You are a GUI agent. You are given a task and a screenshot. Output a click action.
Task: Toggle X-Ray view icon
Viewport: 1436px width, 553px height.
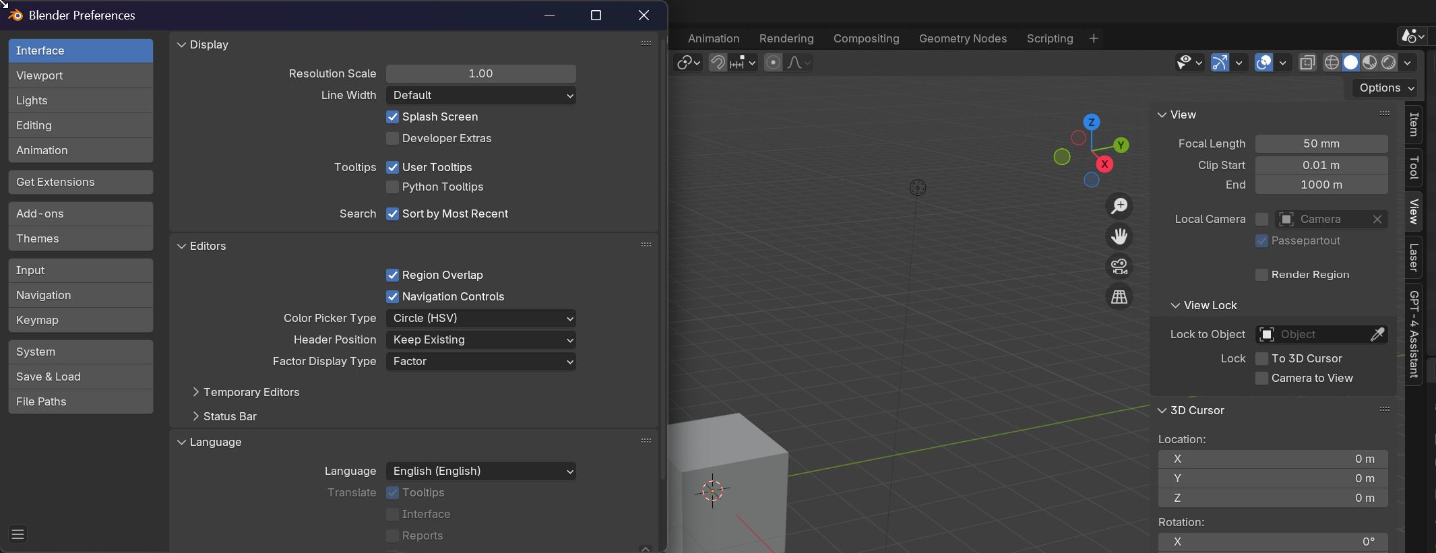(x=1307, y=63)
